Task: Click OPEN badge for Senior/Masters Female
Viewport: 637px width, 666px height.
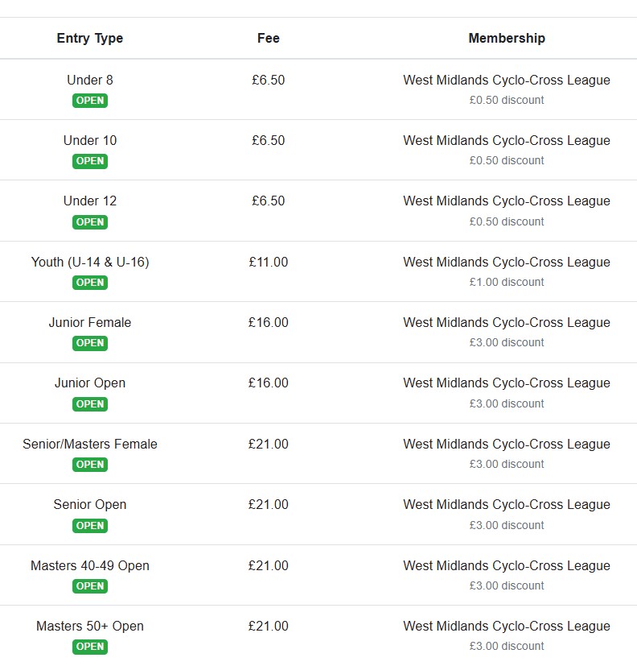Action: [x=90, y=464]
